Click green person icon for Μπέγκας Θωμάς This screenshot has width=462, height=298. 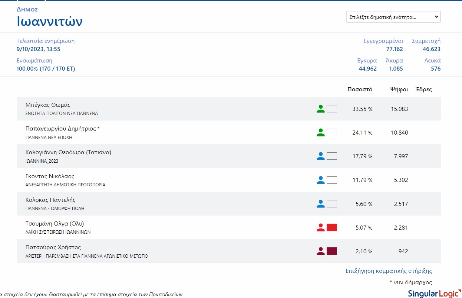(x=321, y=109)
